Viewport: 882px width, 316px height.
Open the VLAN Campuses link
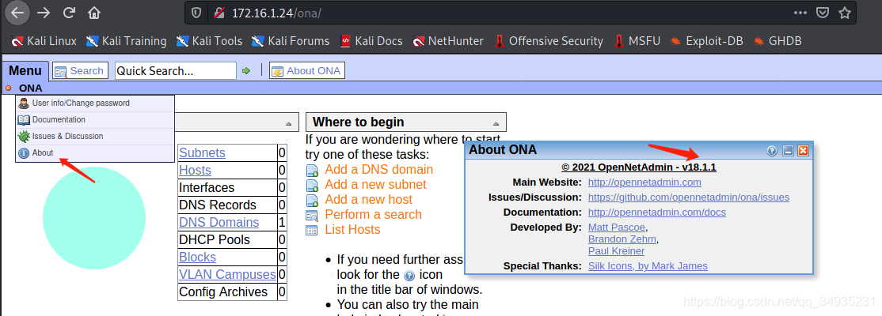click(x=227, y=274)
